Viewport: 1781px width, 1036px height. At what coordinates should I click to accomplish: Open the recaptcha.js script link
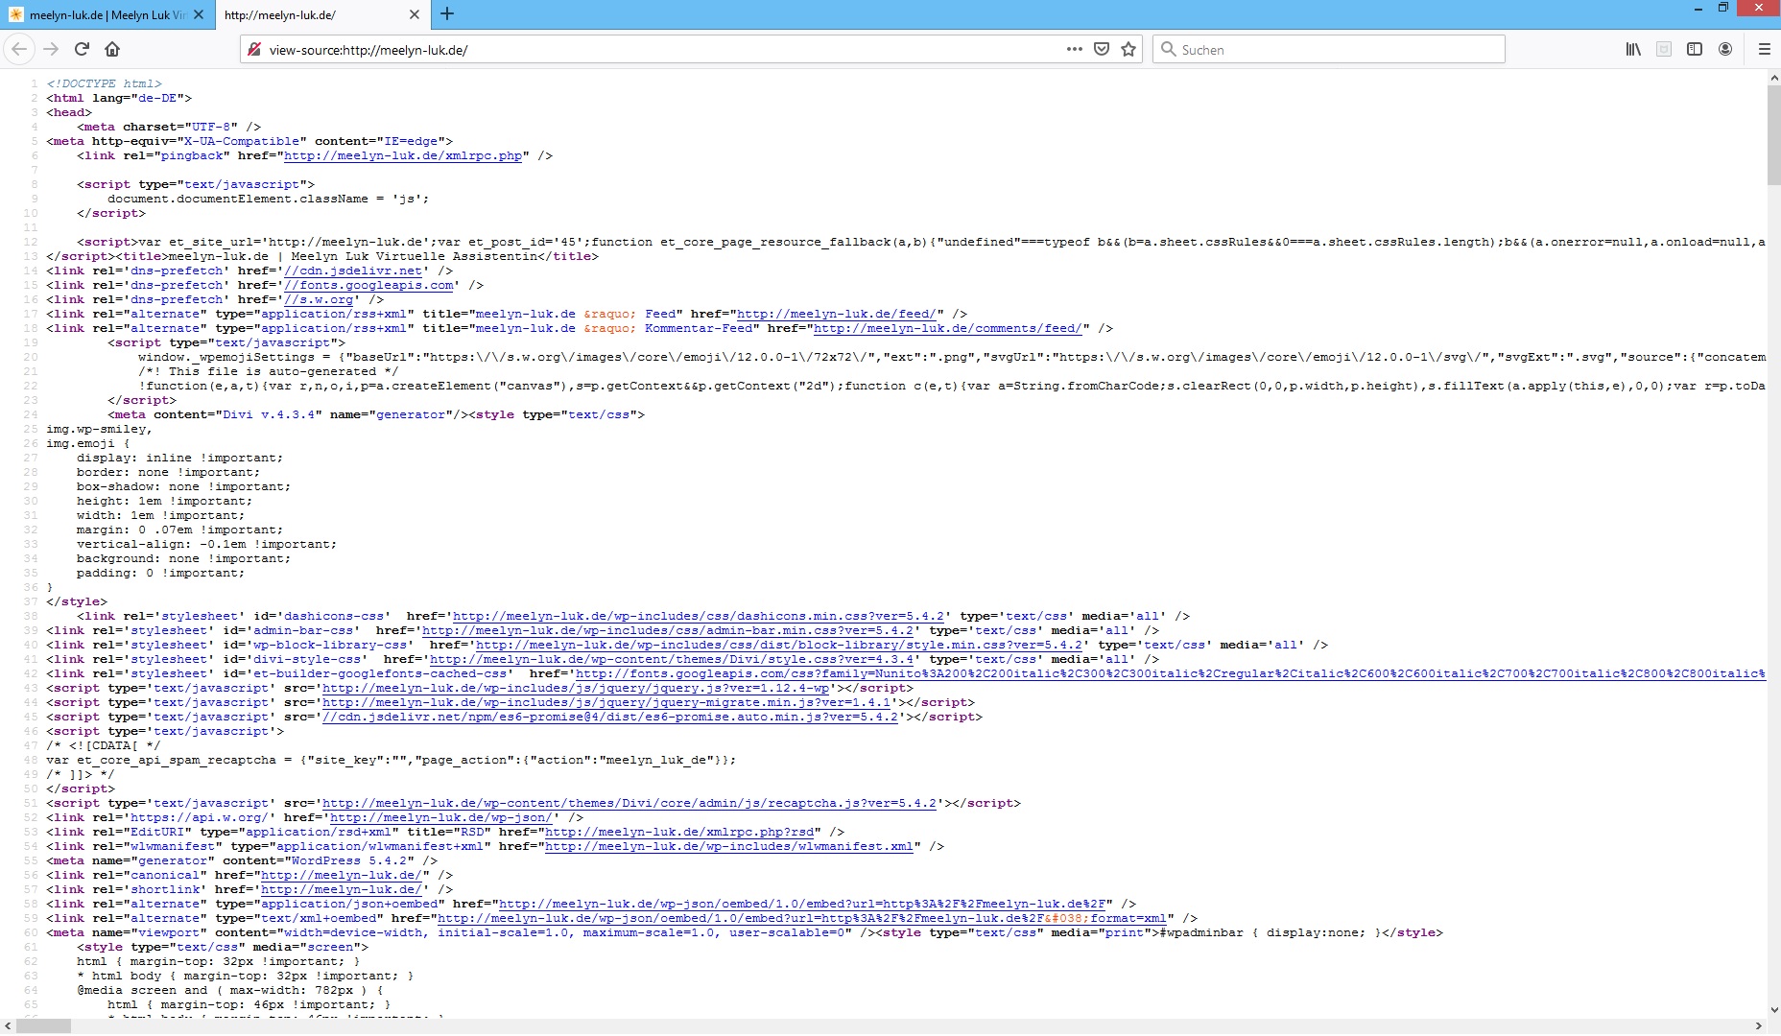(x=629, y=803)
